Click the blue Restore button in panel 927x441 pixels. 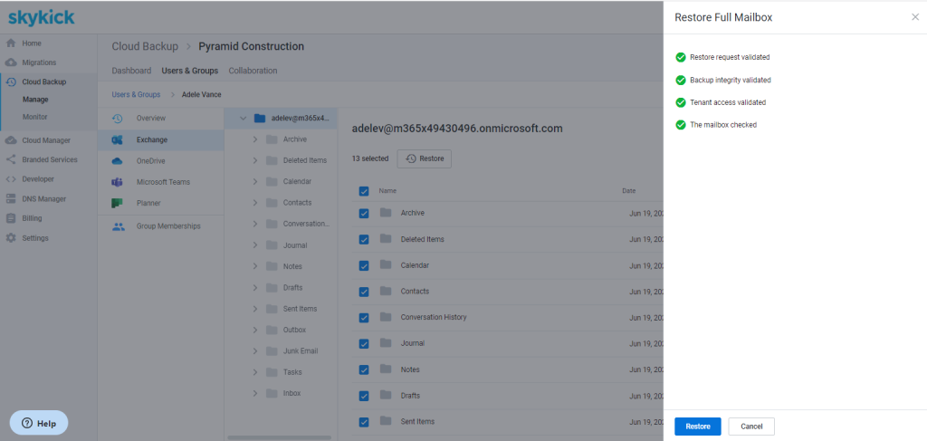[698, 427]
